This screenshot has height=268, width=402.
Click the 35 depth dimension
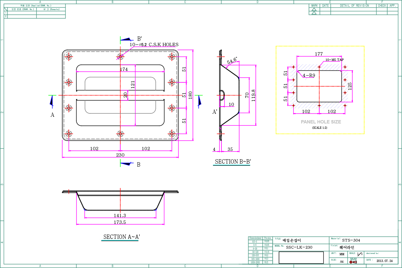point(230,149)
